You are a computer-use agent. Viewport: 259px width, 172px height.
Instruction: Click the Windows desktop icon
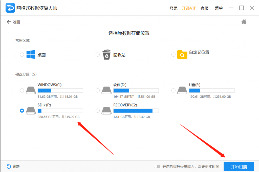(31, 54)
